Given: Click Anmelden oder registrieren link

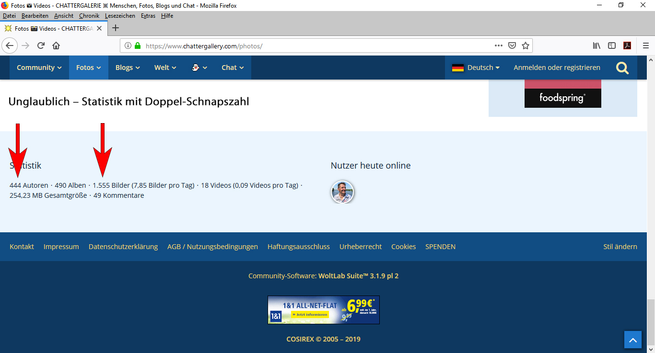Looking at the screenshot, I should point(557,68).
